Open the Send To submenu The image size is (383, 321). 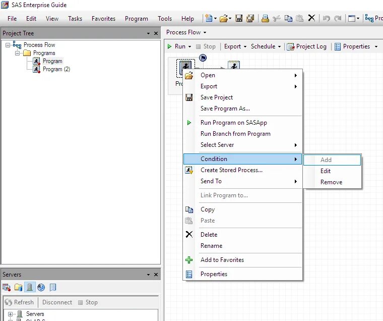242,181
